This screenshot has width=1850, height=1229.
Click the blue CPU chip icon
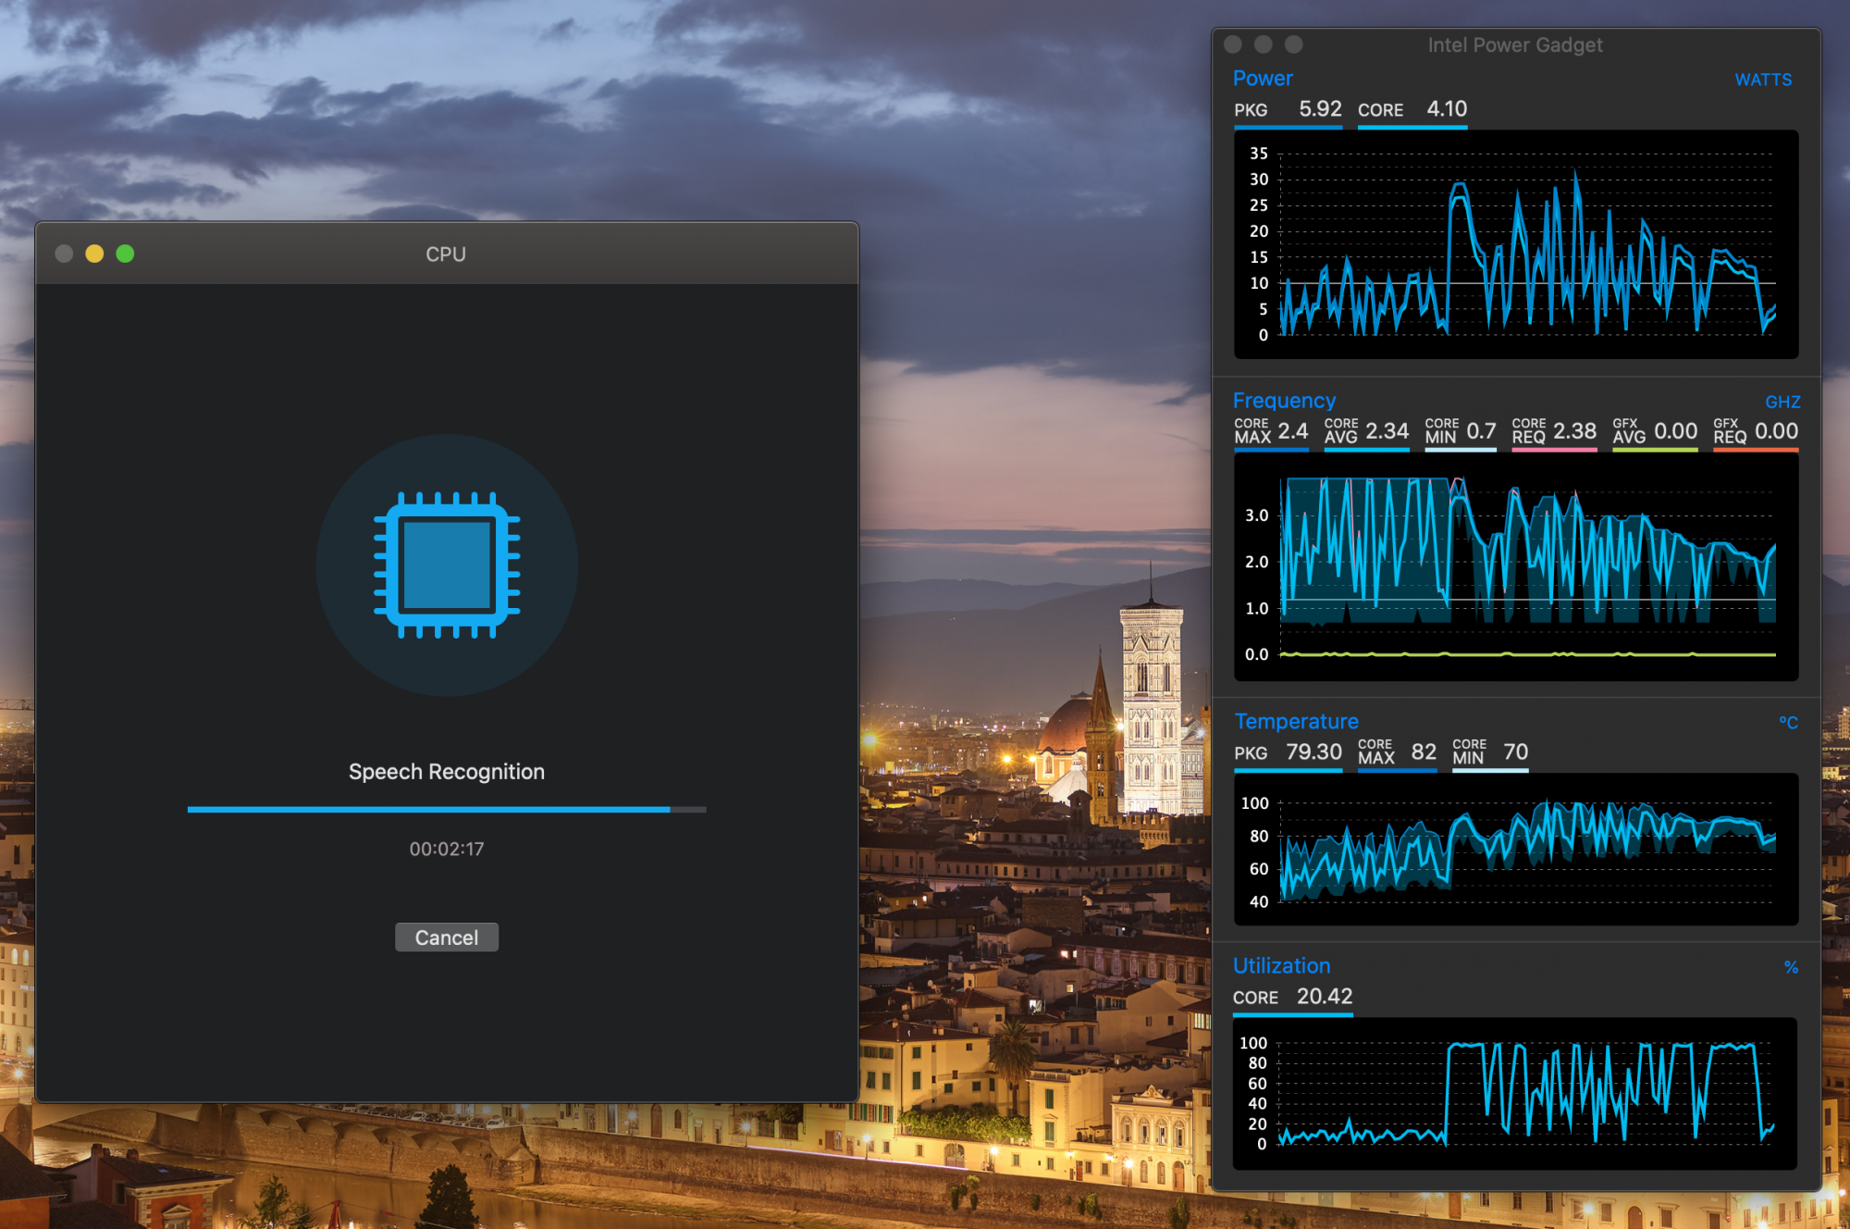pyautogui.click(x=447, y=565)
